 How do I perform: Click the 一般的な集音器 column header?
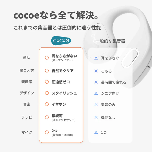point(110,41)
